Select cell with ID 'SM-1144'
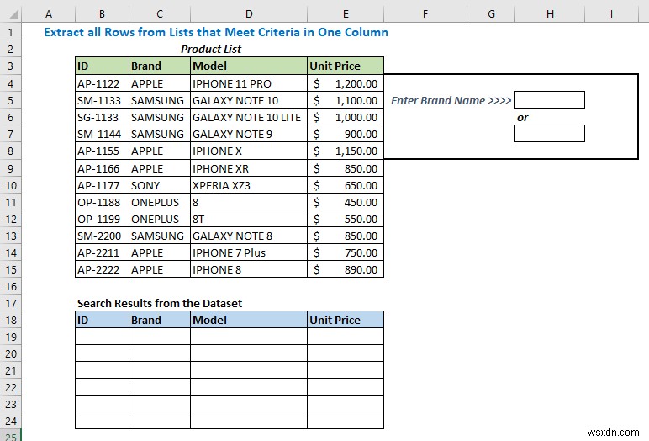This screenshot has height=441, width=649. tap(103, 135)
